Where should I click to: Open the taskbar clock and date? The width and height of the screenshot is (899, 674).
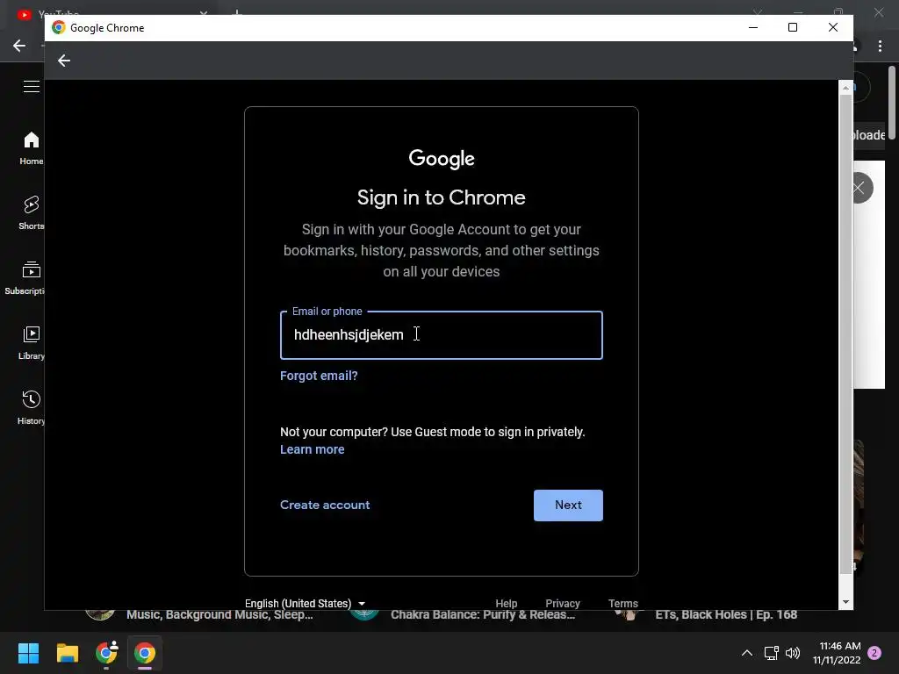tap(837, 653)
